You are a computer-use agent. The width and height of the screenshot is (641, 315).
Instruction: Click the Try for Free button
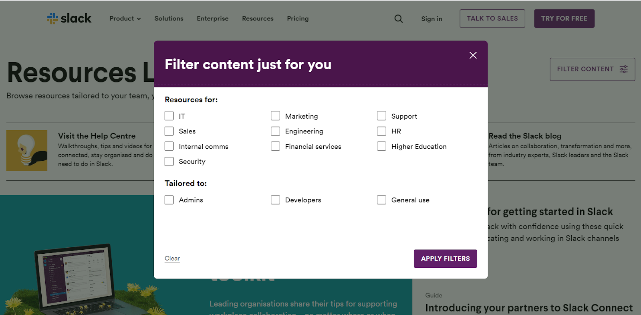pos(564,18)
